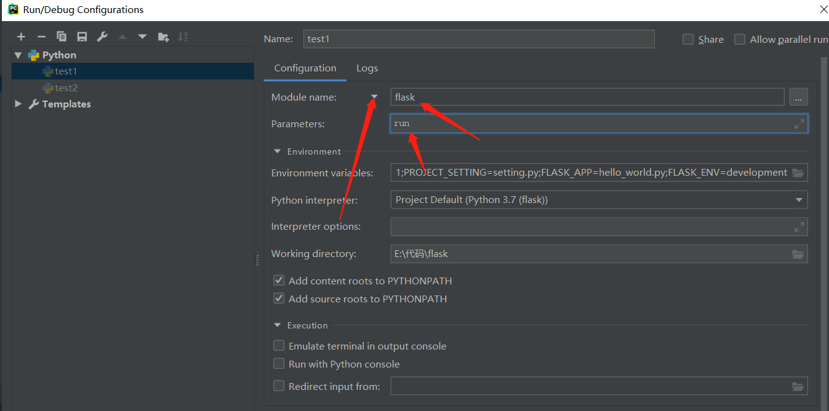Click the Add New Configuration plus icon
The height and width of the screenshot is (411, 829).
21,37
